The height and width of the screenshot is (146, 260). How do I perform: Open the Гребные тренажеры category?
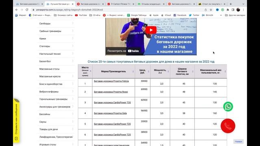tap(50, 31)
